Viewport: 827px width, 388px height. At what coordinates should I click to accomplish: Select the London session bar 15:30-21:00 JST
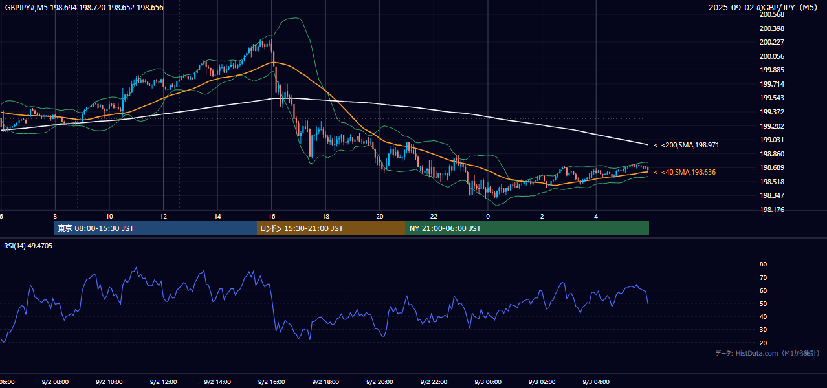tap(331, 228)
